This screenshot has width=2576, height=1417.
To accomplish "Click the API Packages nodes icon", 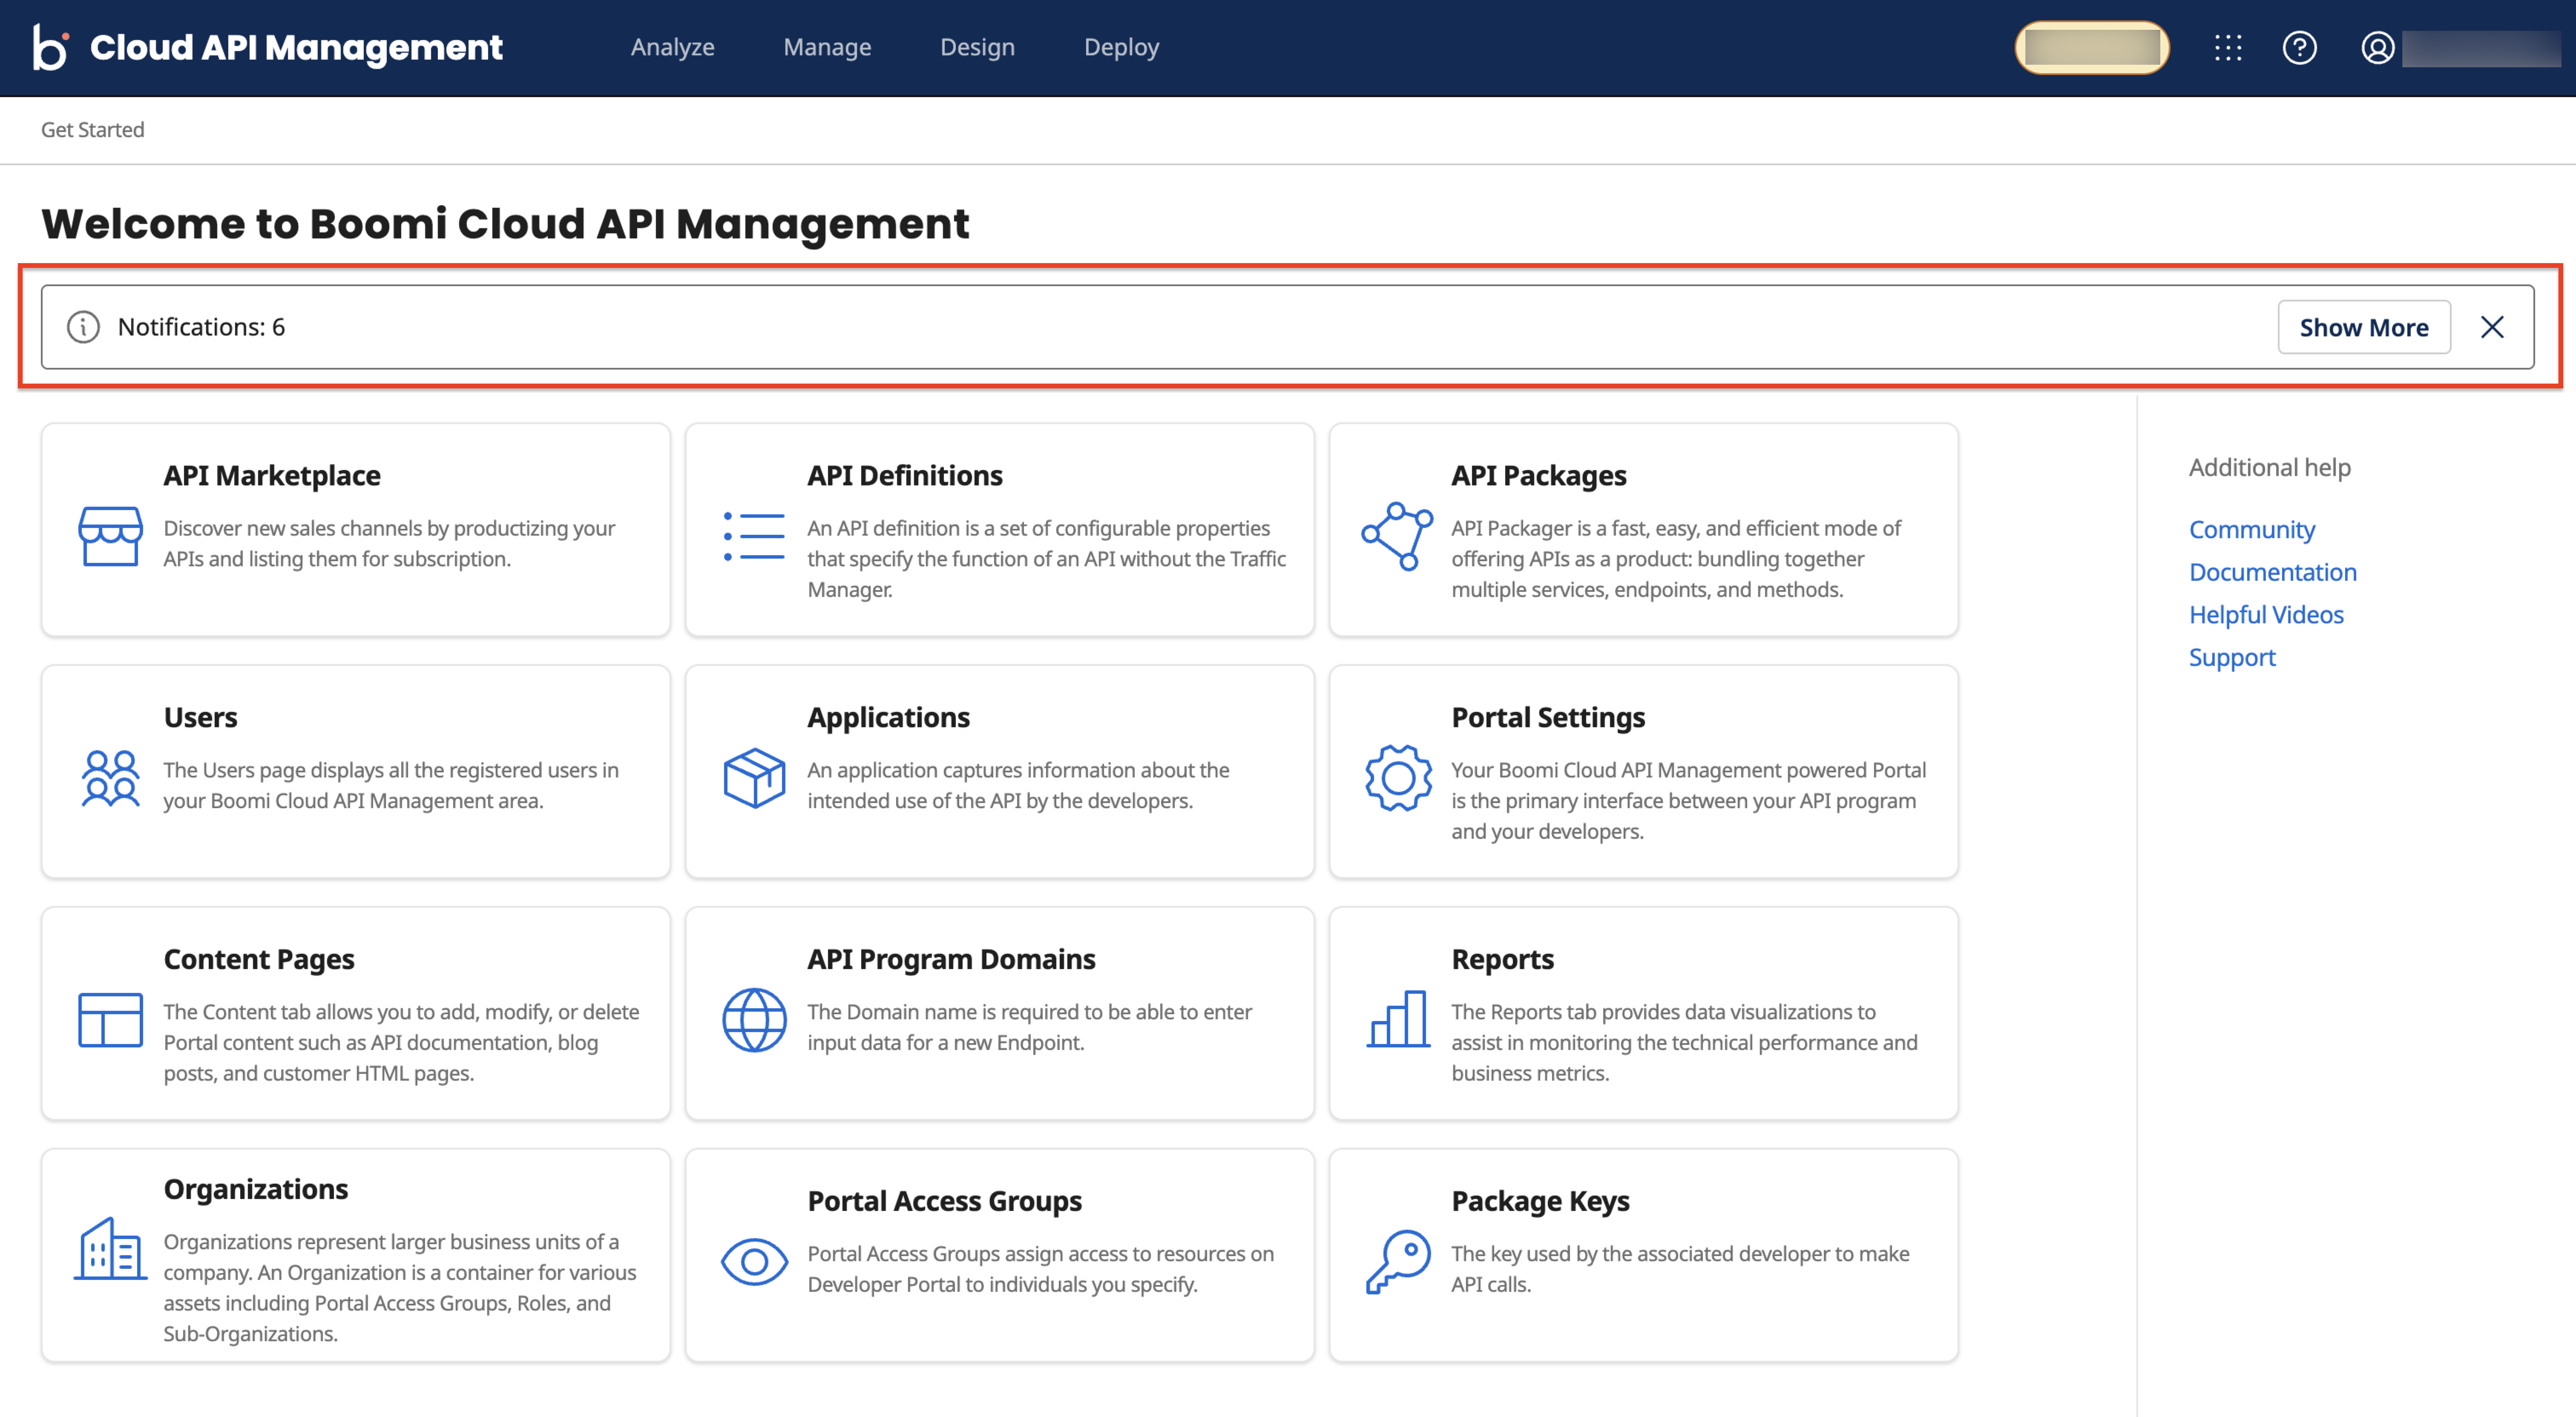I will point(1397,536).
